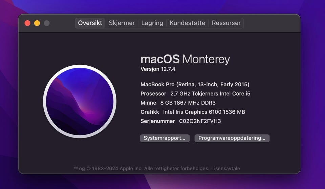Viewport: 325px width, 189px height.
Task: Select the Kundestøtte tab
Action: [x=187, y=23]
